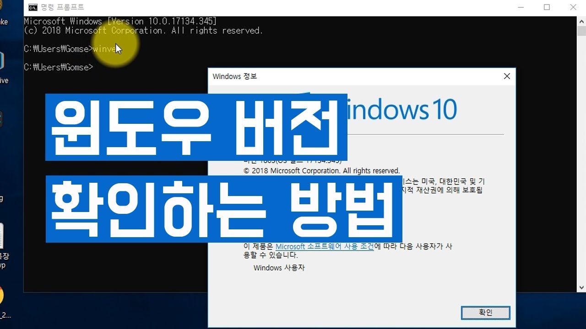Viewport: 586px width, 329px height.
Task: Click the Command Prompt title bar icon
Action: coord(33,7)
